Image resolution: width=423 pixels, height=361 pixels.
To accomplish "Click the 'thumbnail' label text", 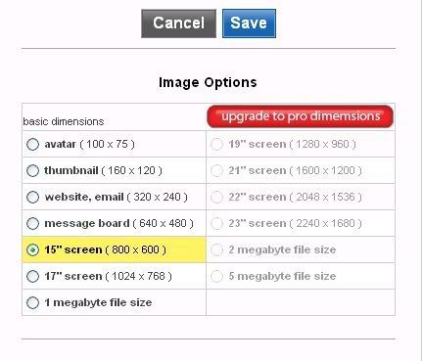I will tap(71, 170).
